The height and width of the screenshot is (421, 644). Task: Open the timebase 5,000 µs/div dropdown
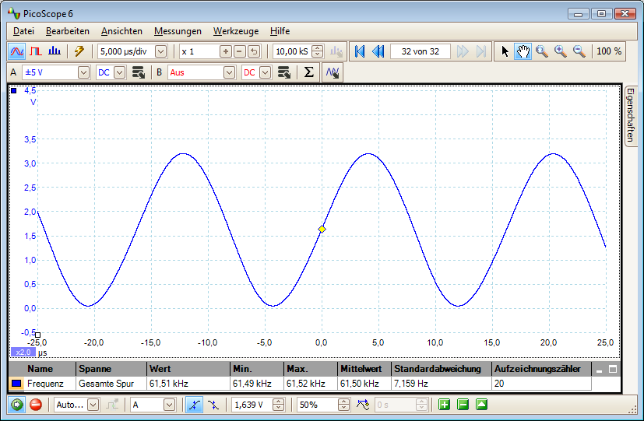click(x=161, y=51)
